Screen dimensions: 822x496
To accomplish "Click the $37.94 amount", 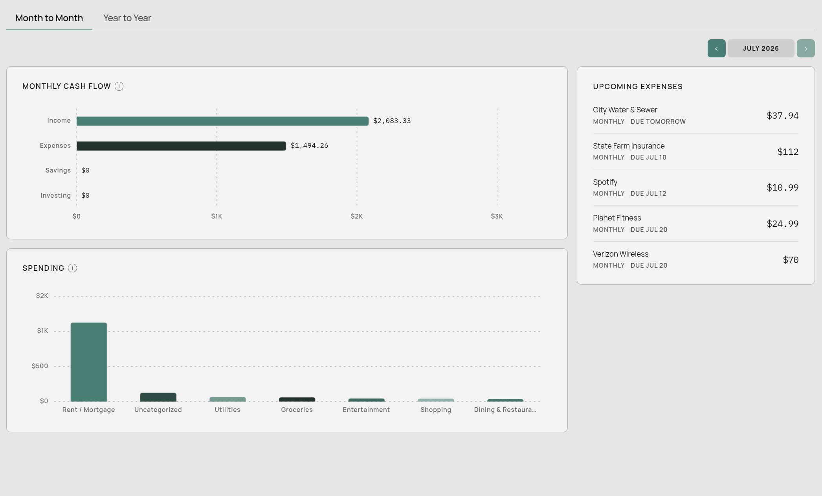I will [x=782, y=116].
